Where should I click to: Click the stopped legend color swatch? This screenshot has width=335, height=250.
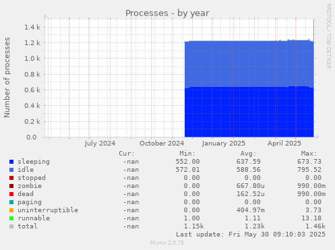[11, 178]
